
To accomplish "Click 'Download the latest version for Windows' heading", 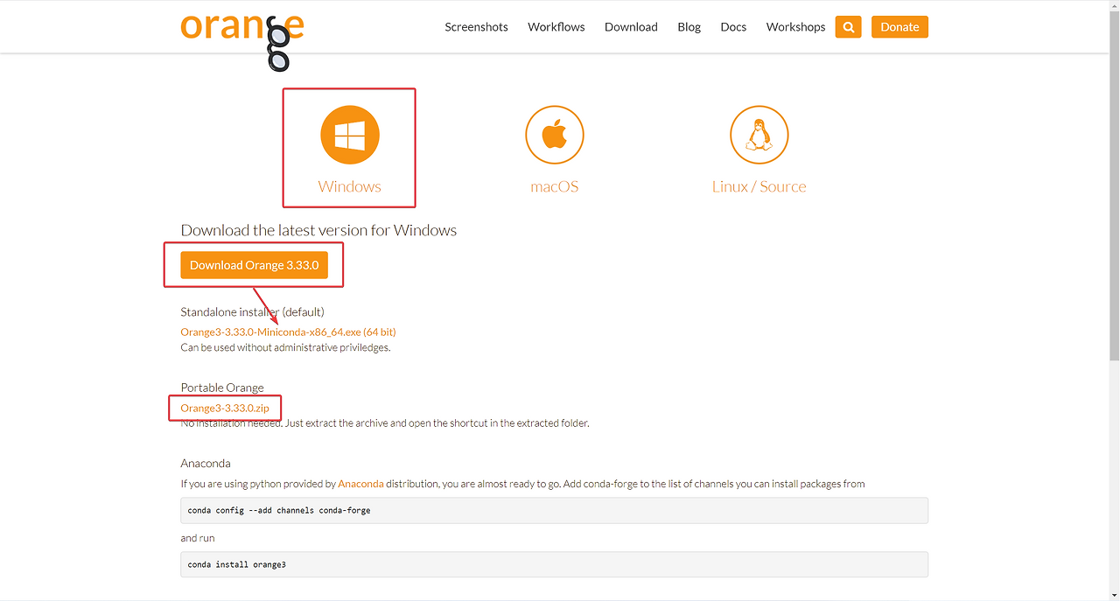I will click(x=318, y=230).
